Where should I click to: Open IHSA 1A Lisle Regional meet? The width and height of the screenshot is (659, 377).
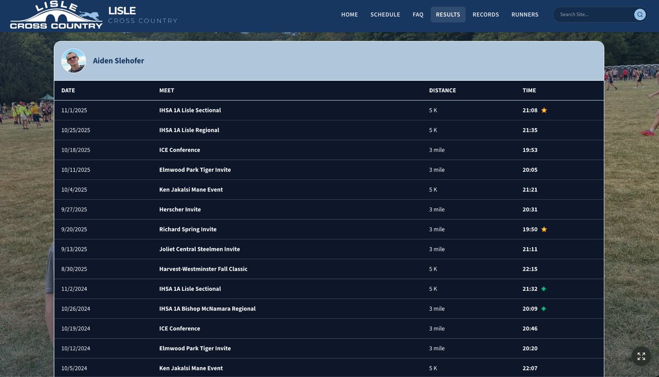(189, 130)
